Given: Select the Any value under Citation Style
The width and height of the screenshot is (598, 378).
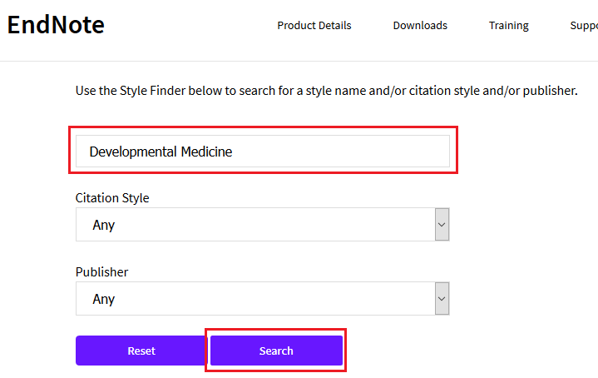Looking at the screenshot, I should click(x=104, y=226).
